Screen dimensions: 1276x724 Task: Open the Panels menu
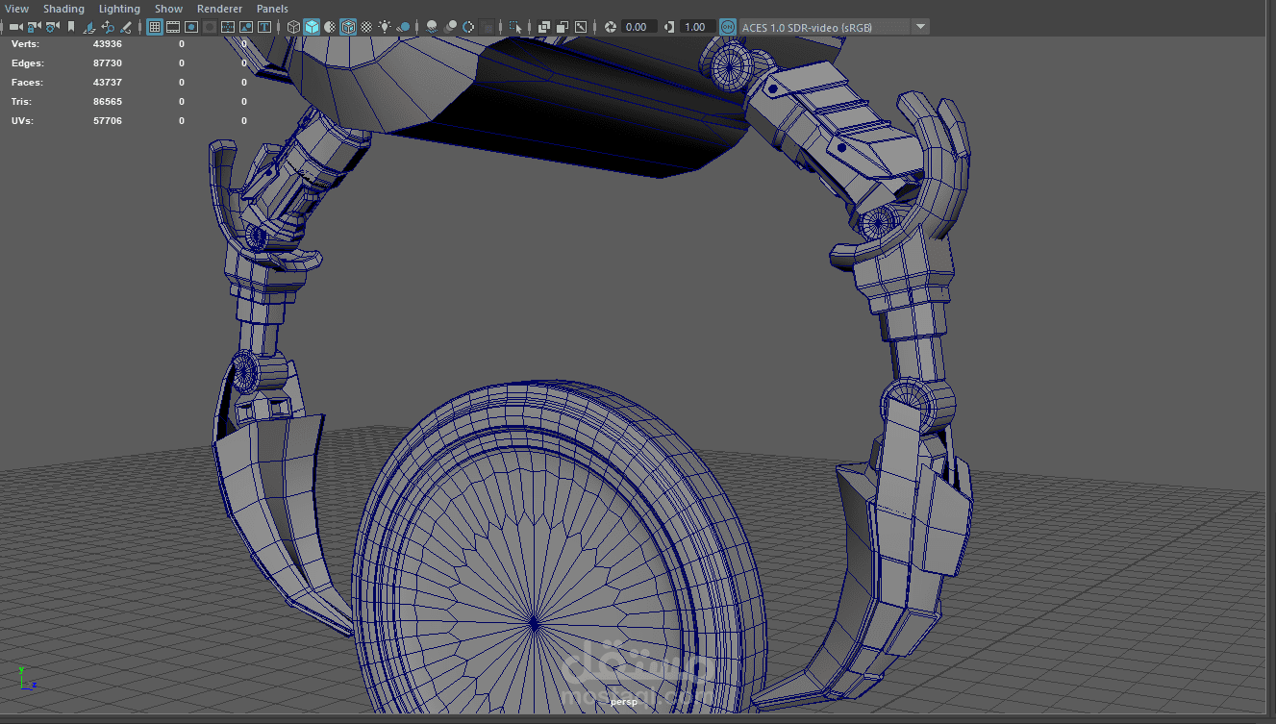click(x=272, y=9)
